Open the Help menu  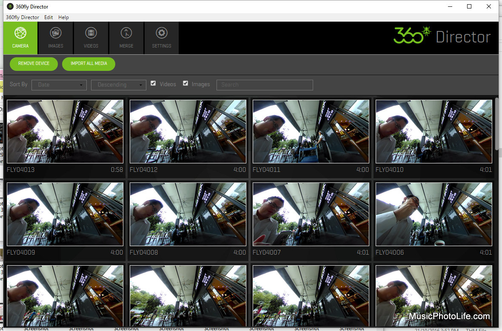[x=63, y=17]
